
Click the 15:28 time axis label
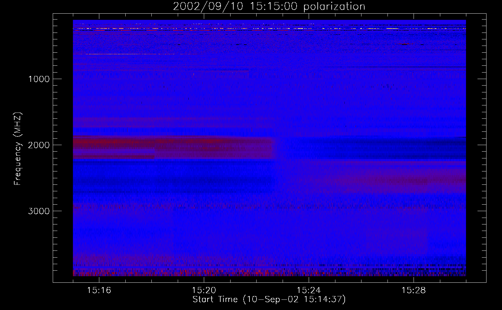[414, 290]
